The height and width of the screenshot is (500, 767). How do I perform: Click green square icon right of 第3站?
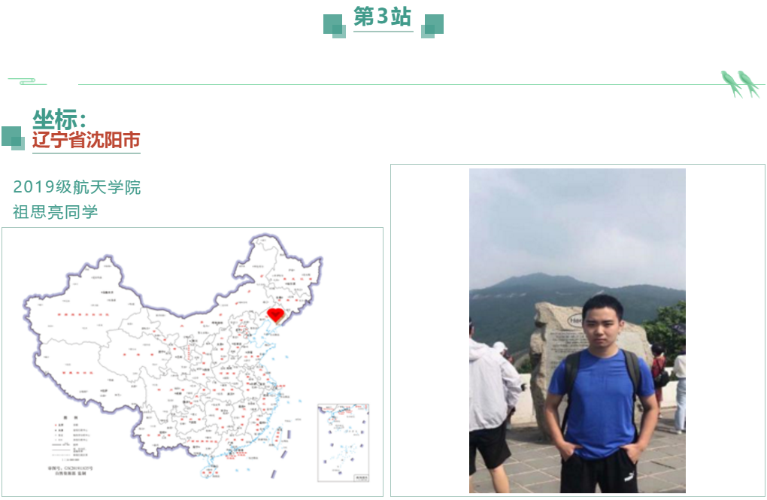(x=432, y=26)
